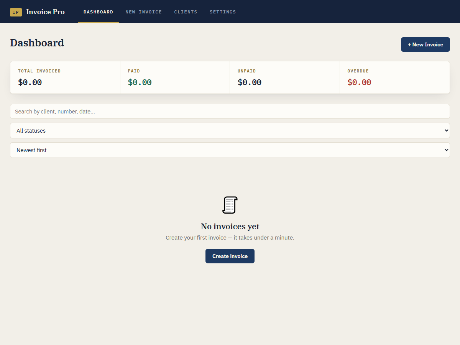Select the Unpaid $0.00 amount
Screen dimensions: 460x345
pyautogui.click(x=250, y=82)
